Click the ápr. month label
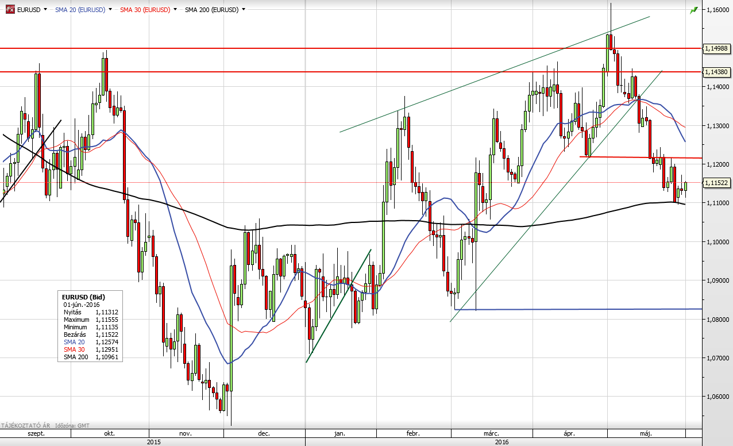This screenshot has height=446, width=733. (x=570, y=434)
